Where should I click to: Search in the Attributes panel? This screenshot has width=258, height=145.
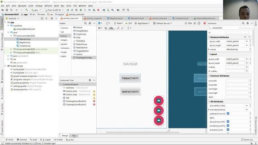pos(243,23)
